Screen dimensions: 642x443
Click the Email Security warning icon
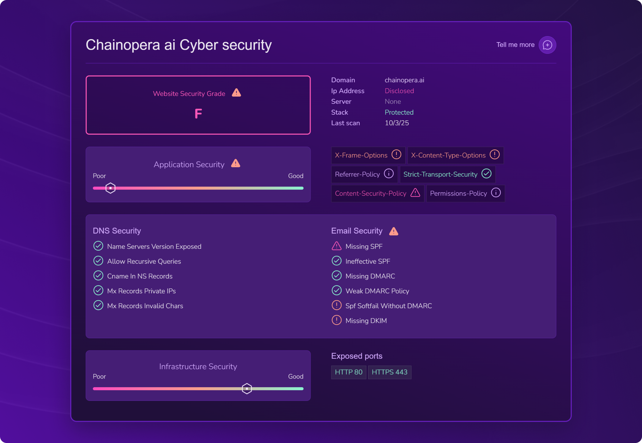pos(394,231)
